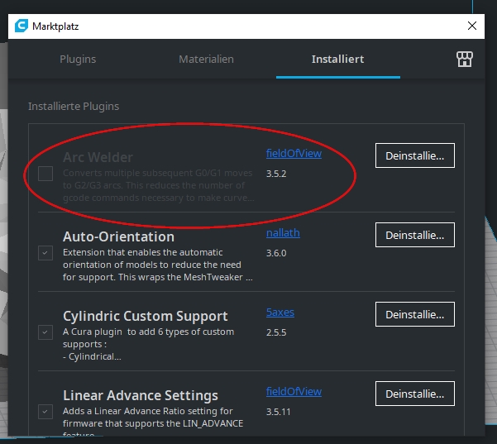Close the Marktplatz dialog

click(472, 26)
